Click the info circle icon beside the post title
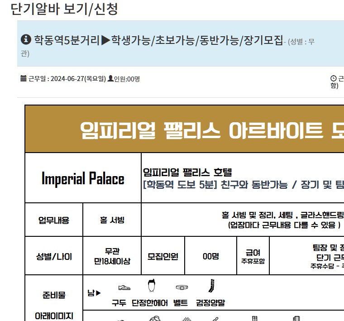 pyautogui.click(x=26, y=39)
